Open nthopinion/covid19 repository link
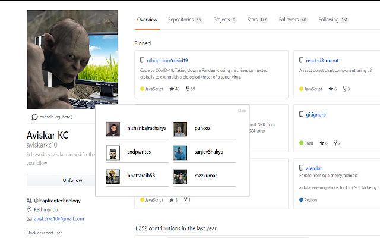This screenshot has width=380, height=238. pos(167,61)
